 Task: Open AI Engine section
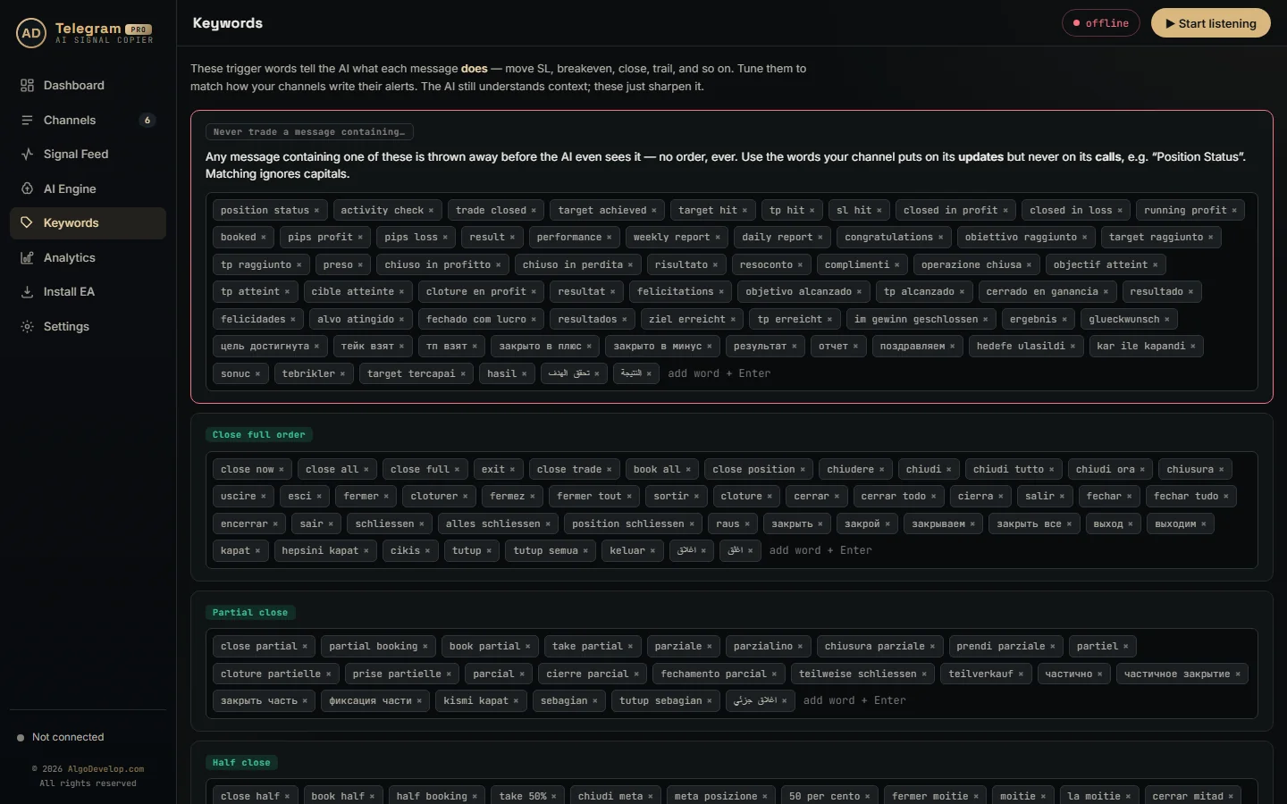[x=88, y=188]
